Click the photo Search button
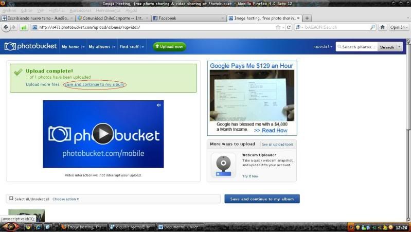 387,47
